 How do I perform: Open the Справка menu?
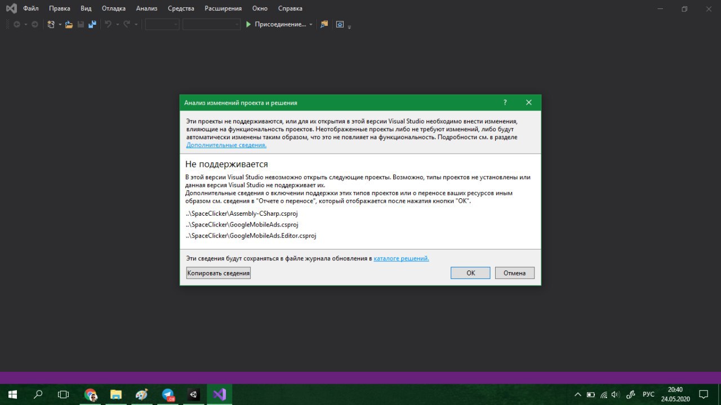tap(290, 8)
